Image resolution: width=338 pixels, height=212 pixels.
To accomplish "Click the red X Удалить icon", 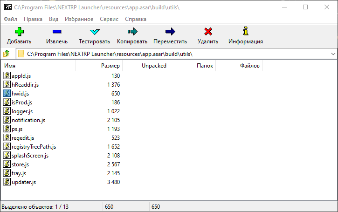I will click(207, 32).
